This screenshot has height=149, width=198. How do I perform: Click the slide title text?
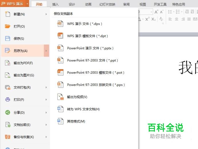188,68
